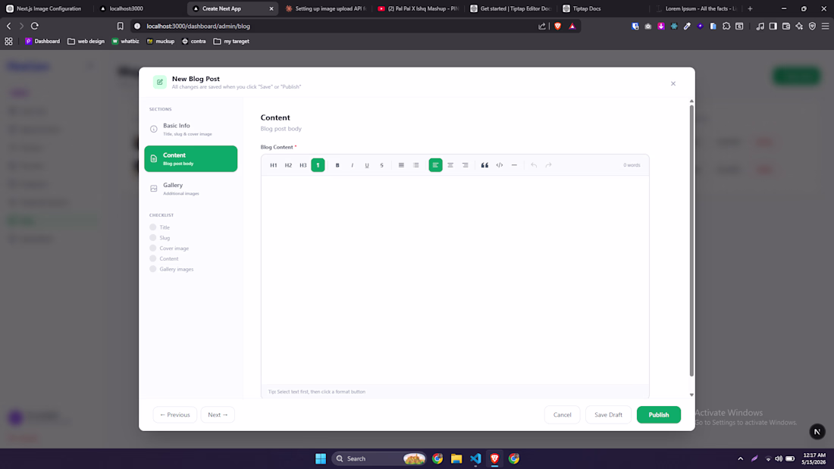
Task: Open the Windows Start menu
Action: [321, 458]
